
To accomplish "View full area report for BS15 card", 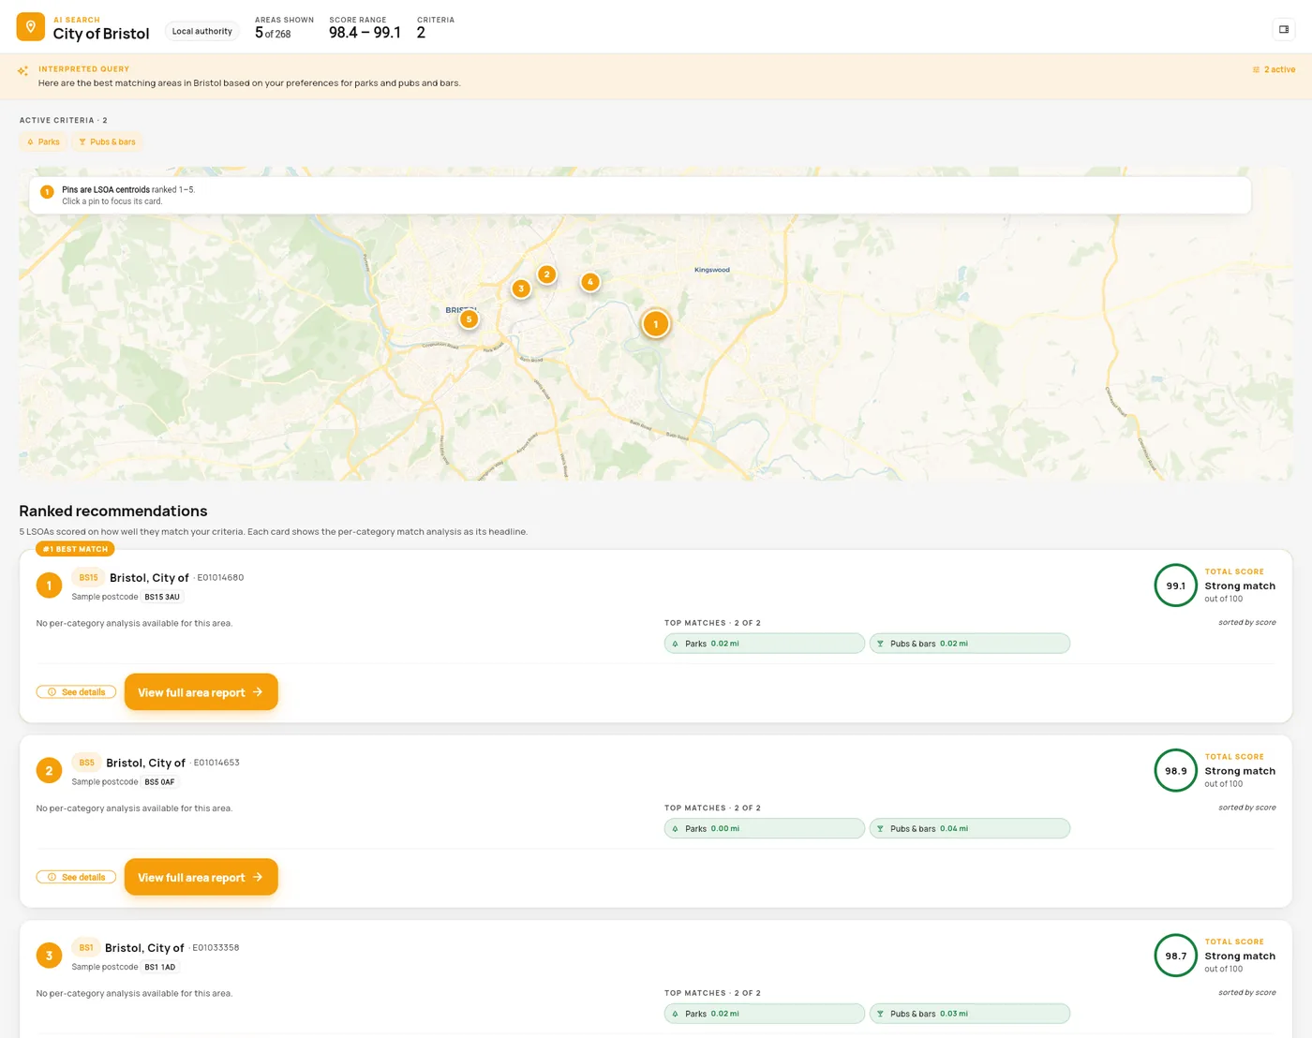I will pyautogui.click(x=201, y=692).
